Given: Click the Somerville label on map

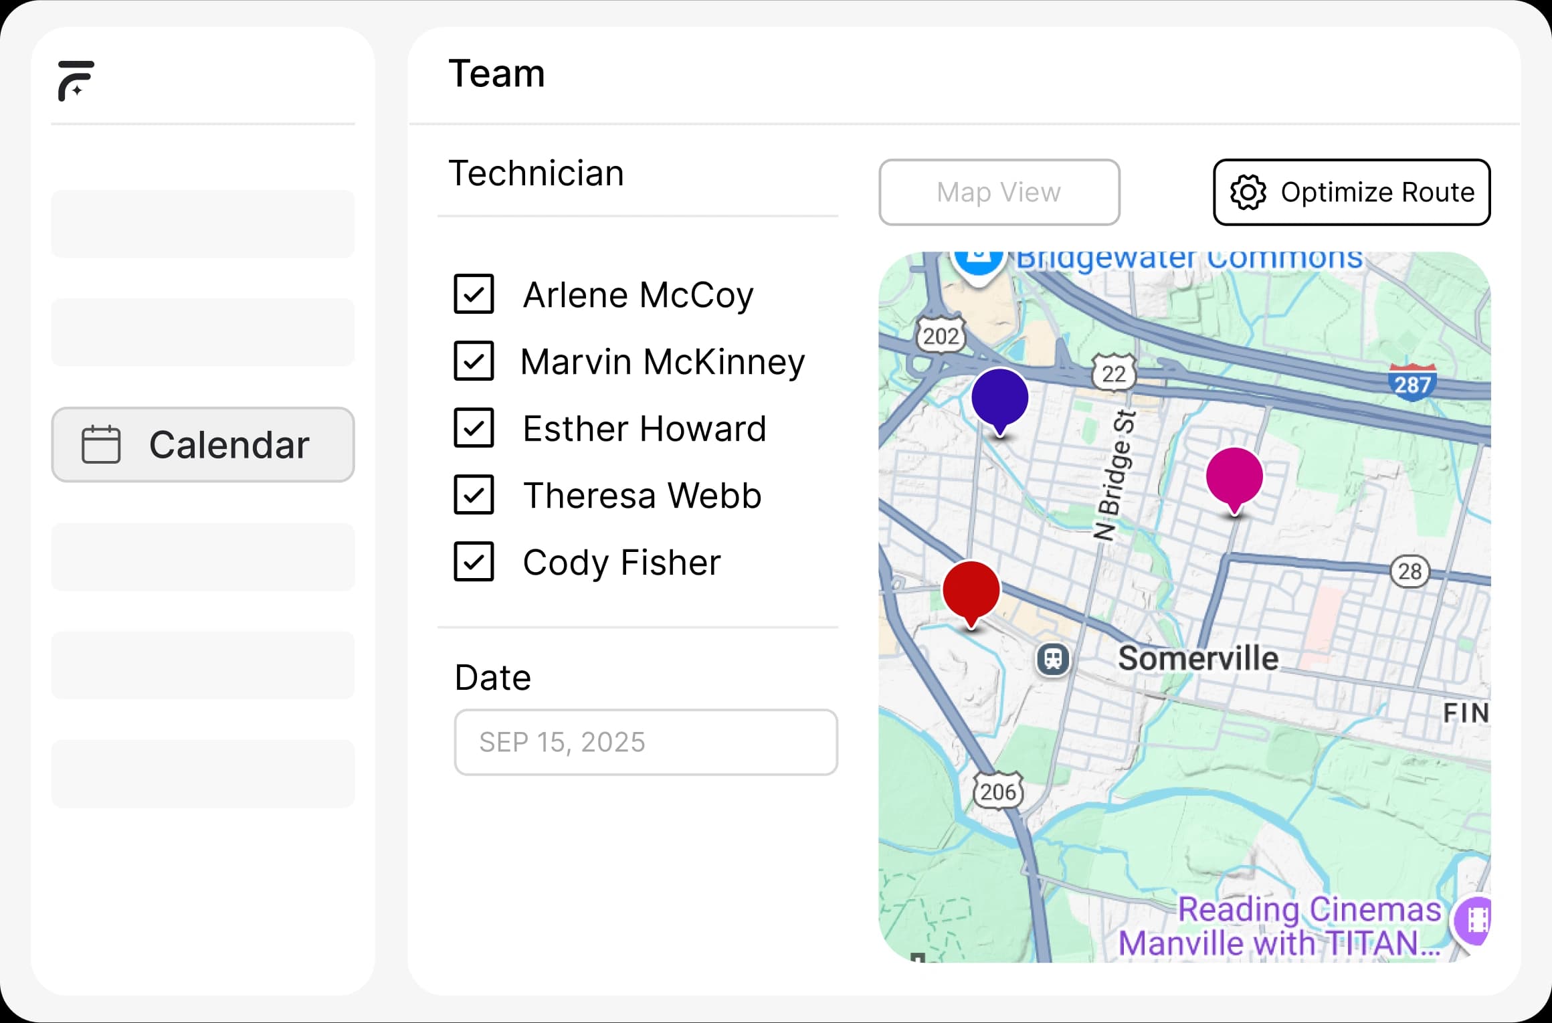Looking at the screenshot, I should pyautogui.click(x=1198, y=658).
